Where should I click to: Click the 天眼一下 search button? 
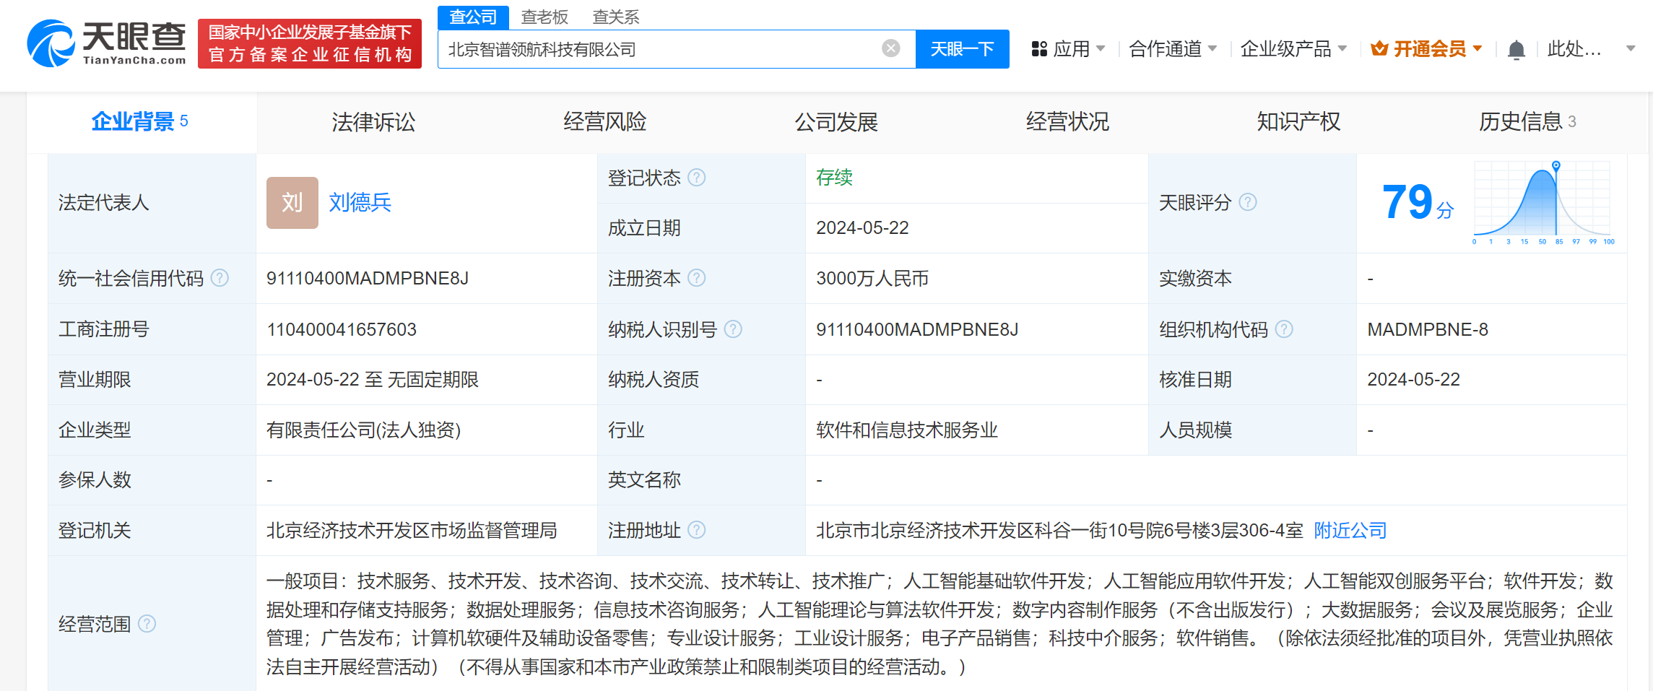963,48
